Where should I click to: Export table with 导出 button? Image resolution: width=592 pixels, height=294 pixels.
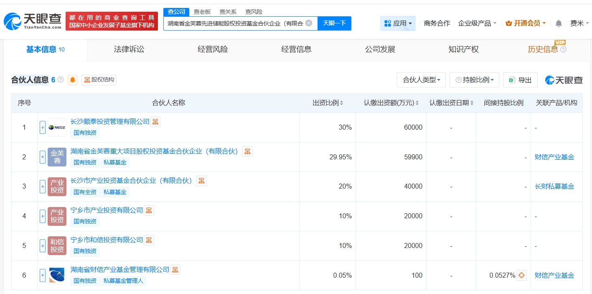(520, 80)
